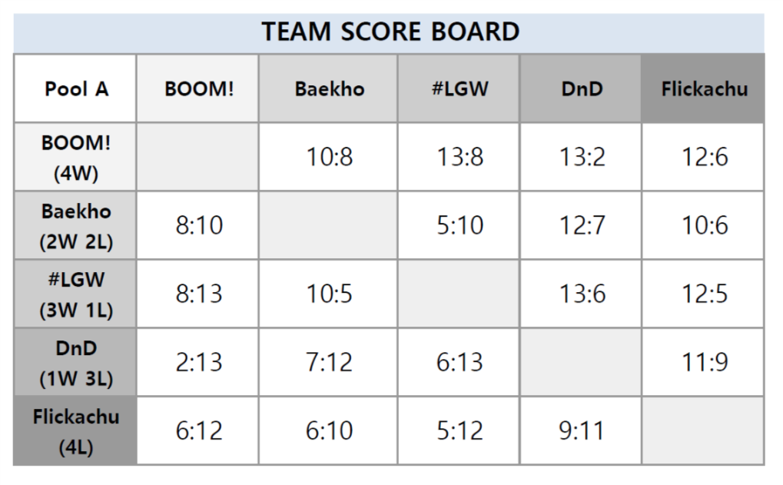The height and width of the screenshot is (485, 783).
Task: Select the Pool A header cell
Action: [75, 88]
